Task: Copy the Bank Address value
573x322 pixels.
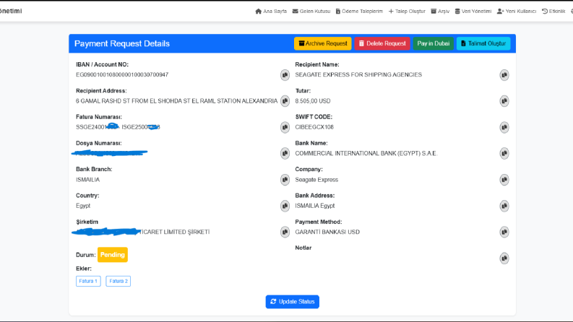Action: (x=504, y=206)
